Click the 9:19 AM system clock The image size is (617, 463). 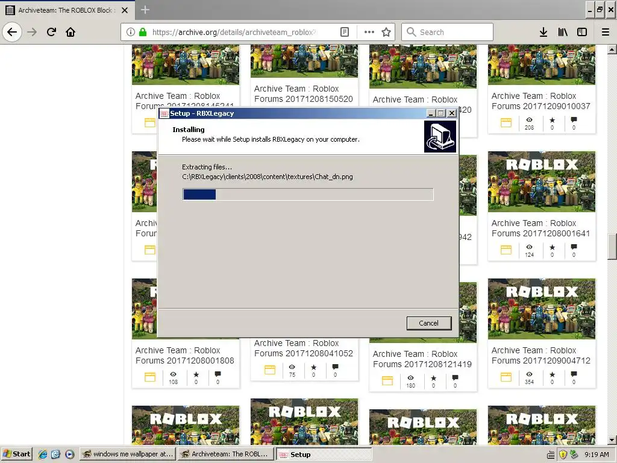click(597, 455)
